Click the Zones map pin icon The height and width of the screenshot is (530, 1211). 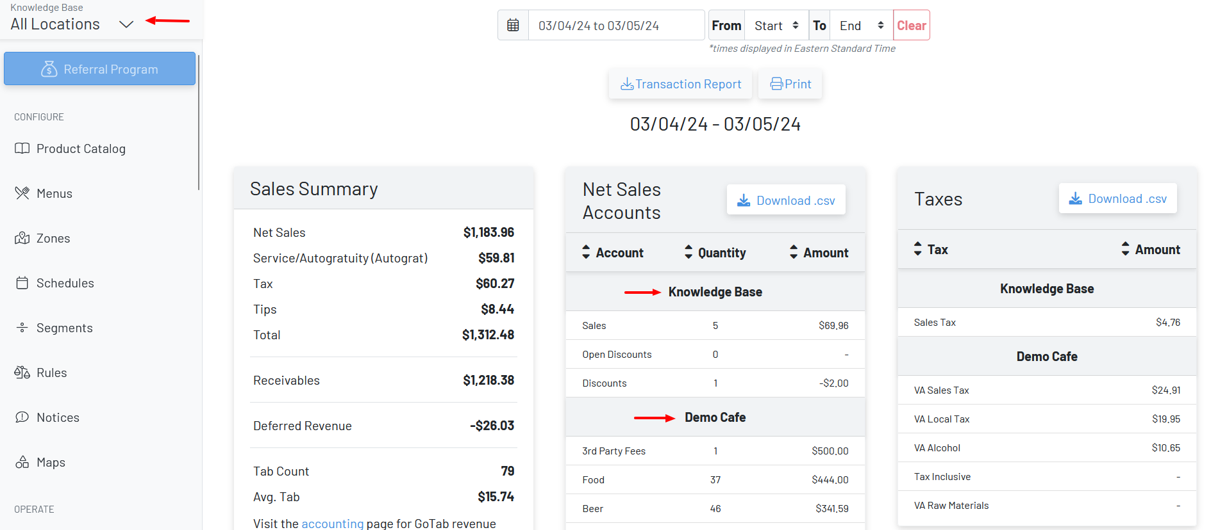point(22,238)
